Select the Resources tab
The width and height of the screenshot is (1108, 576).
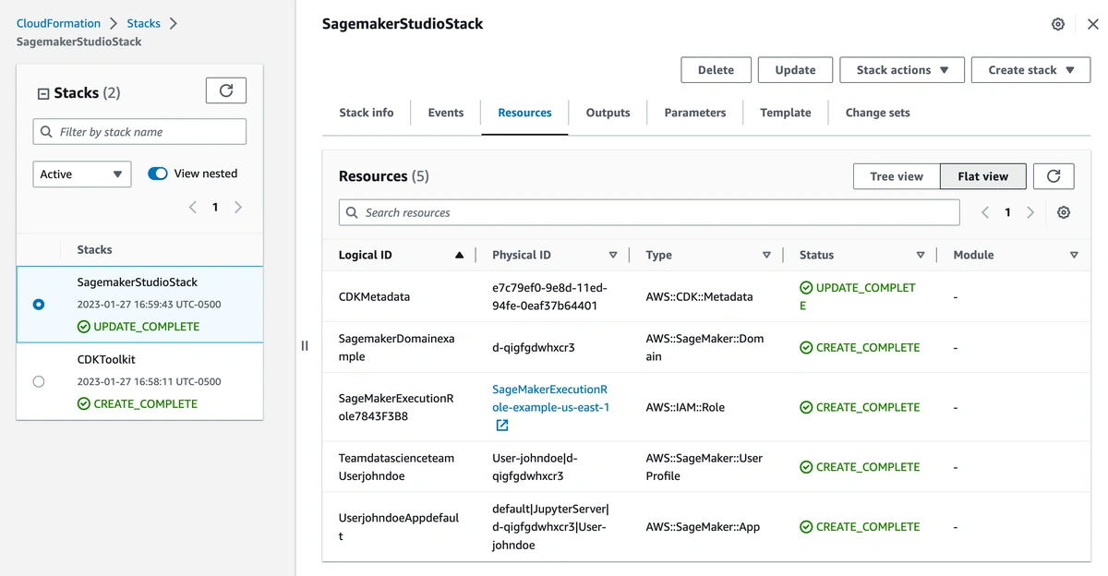[524, 113]
